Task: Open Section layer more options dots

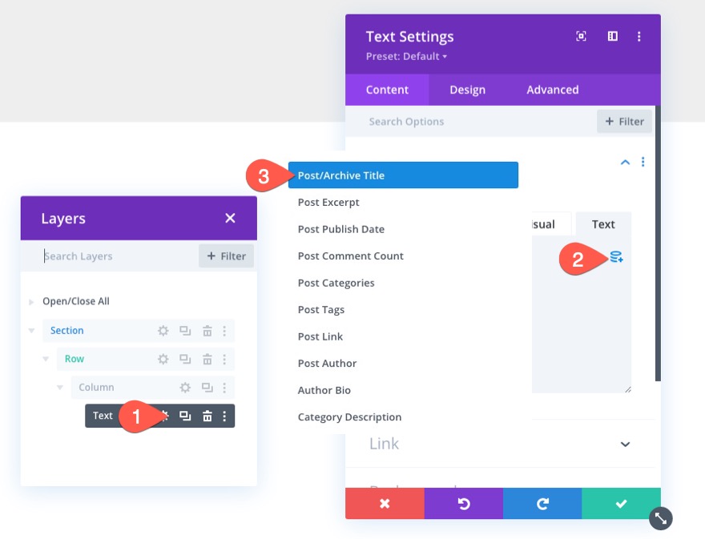Action: pyautogui.click(x=224, y=331)
